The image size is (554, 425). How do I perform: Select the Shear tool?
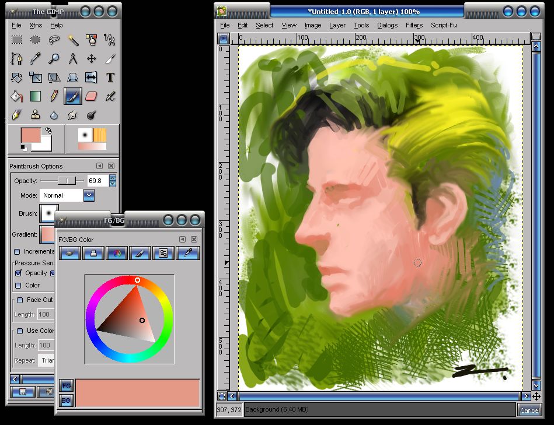click(54, 77)
